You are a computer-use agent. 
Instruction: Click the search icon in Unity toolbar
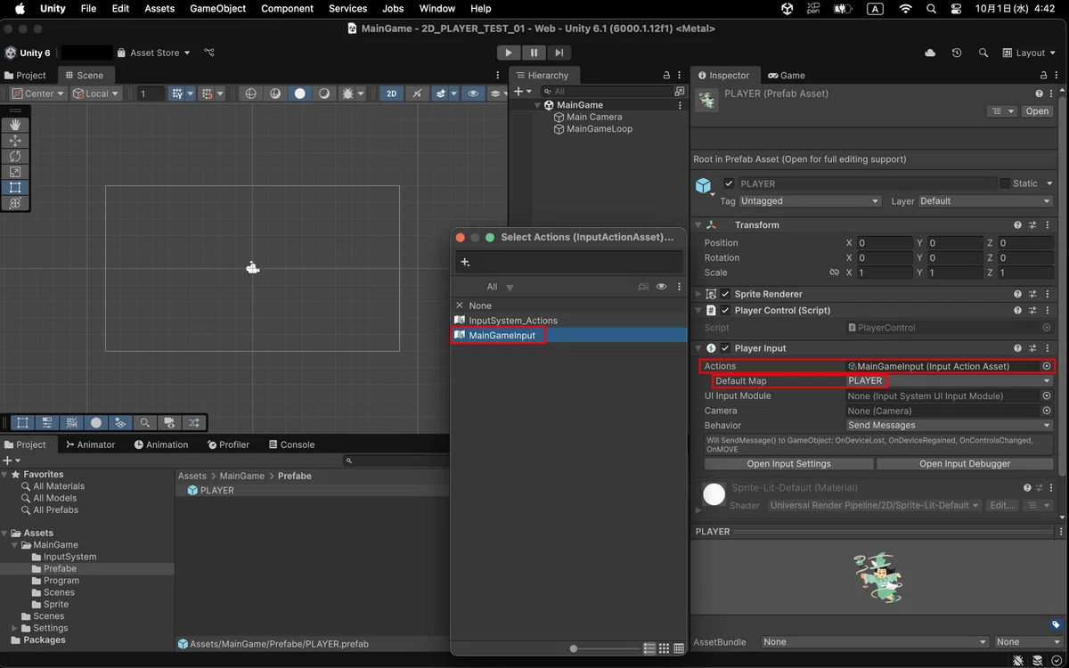tap(983, 53)
